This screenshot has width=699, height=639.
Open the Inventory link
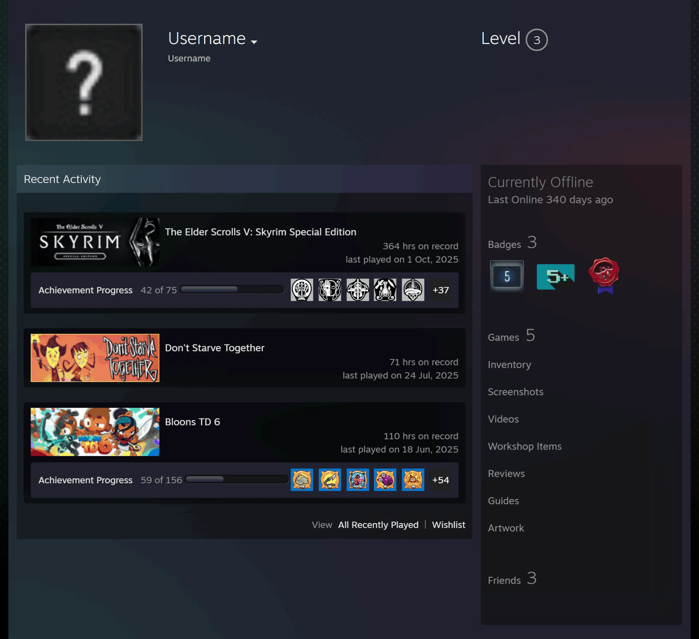pos(509,364)
